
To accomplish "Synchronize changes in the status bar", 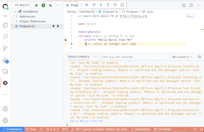I will point(41,129).
